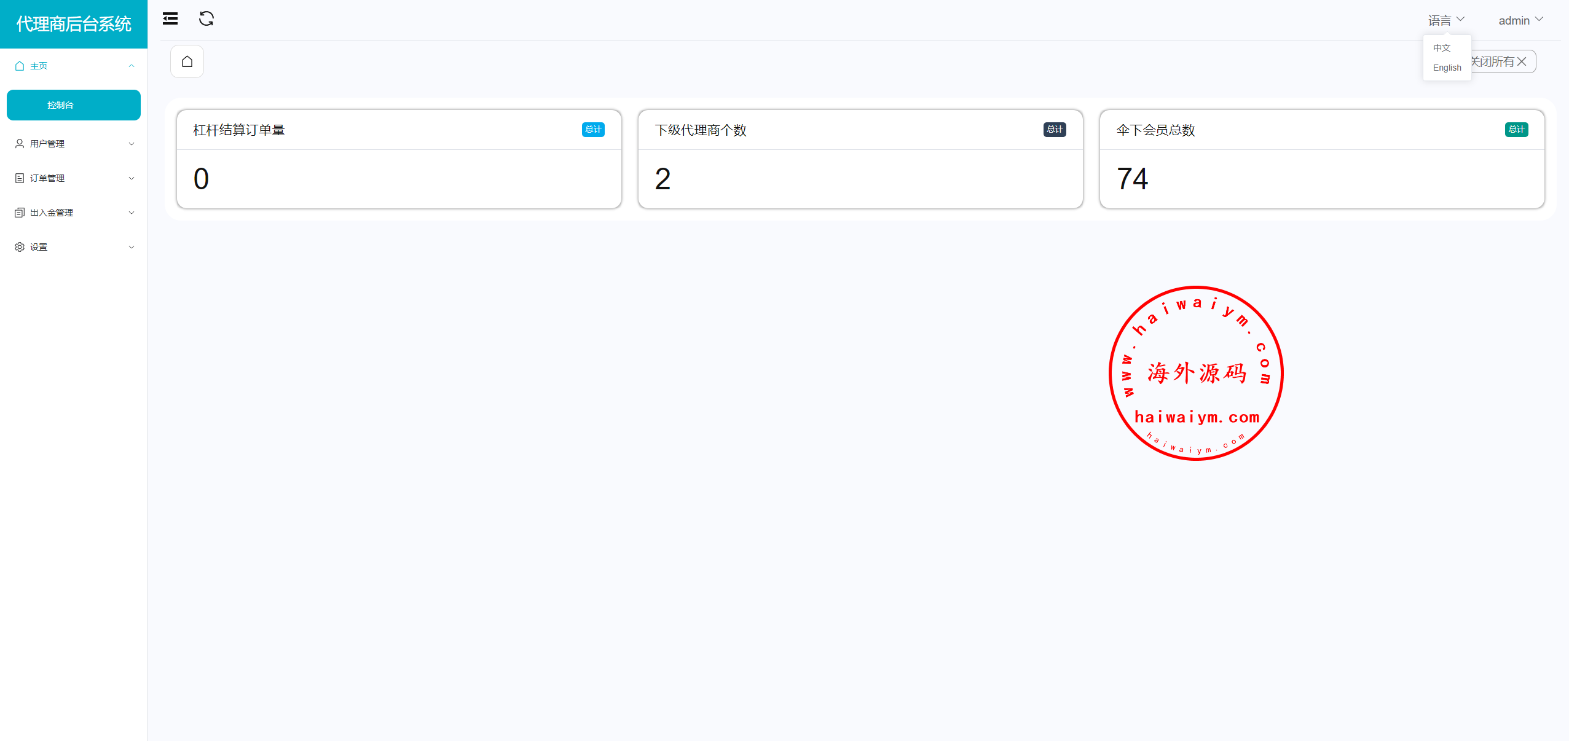Expand the 设置 submenu arrow
The width and height of the screenshot is (1569, 741).
[131, 247]
